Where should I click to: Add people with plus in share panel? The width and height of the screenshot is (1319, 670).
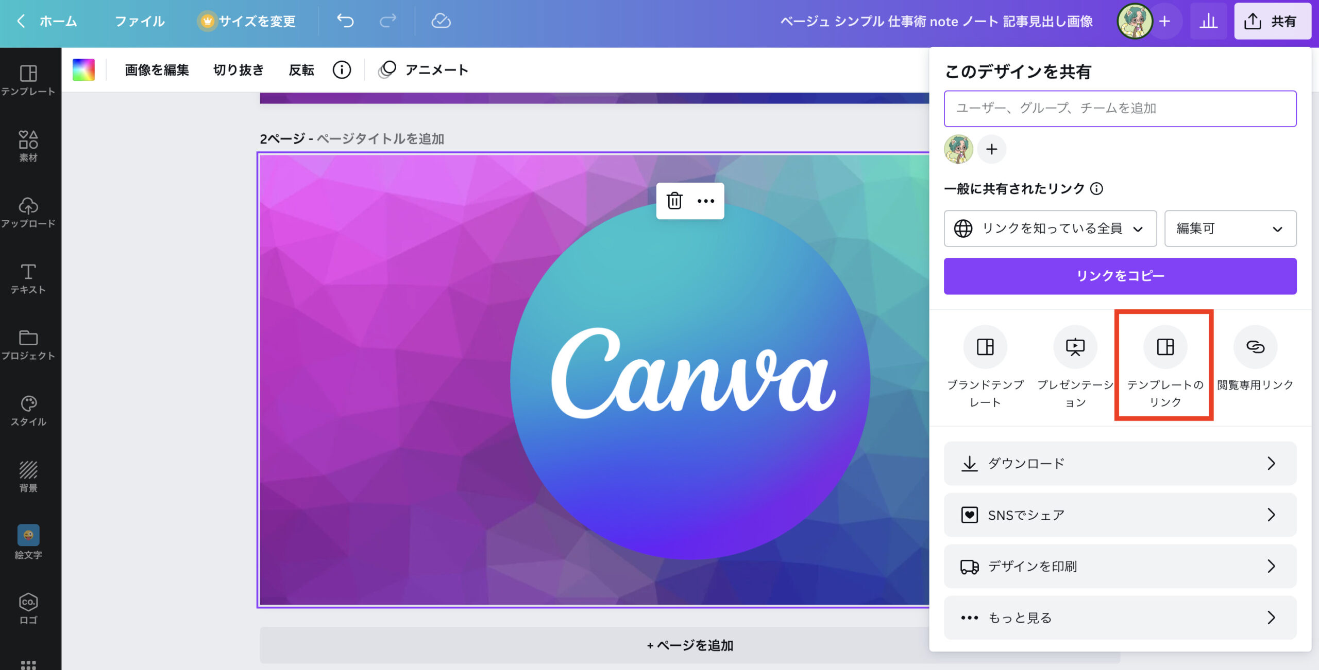[x=991, y=149]
